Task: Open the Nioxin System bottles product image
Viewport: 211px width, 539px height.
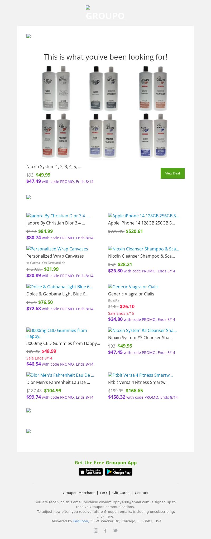Action: point(105,113)
